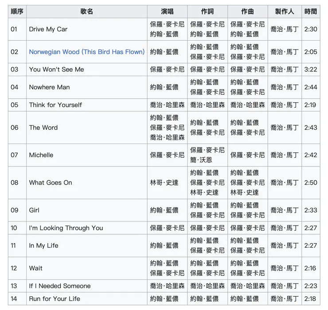Viewport: 328px width, 310px height.
Task: Select the What Goes On title
Action: point(51,183)
